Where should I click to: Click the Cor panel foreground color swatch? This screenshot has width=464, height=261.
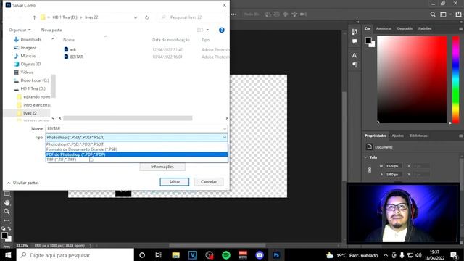(x=368, y=41)
